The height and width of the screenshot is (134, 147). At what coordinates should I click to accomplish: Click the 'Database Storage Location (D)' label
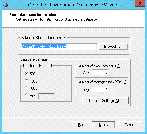tap(43, 38)
